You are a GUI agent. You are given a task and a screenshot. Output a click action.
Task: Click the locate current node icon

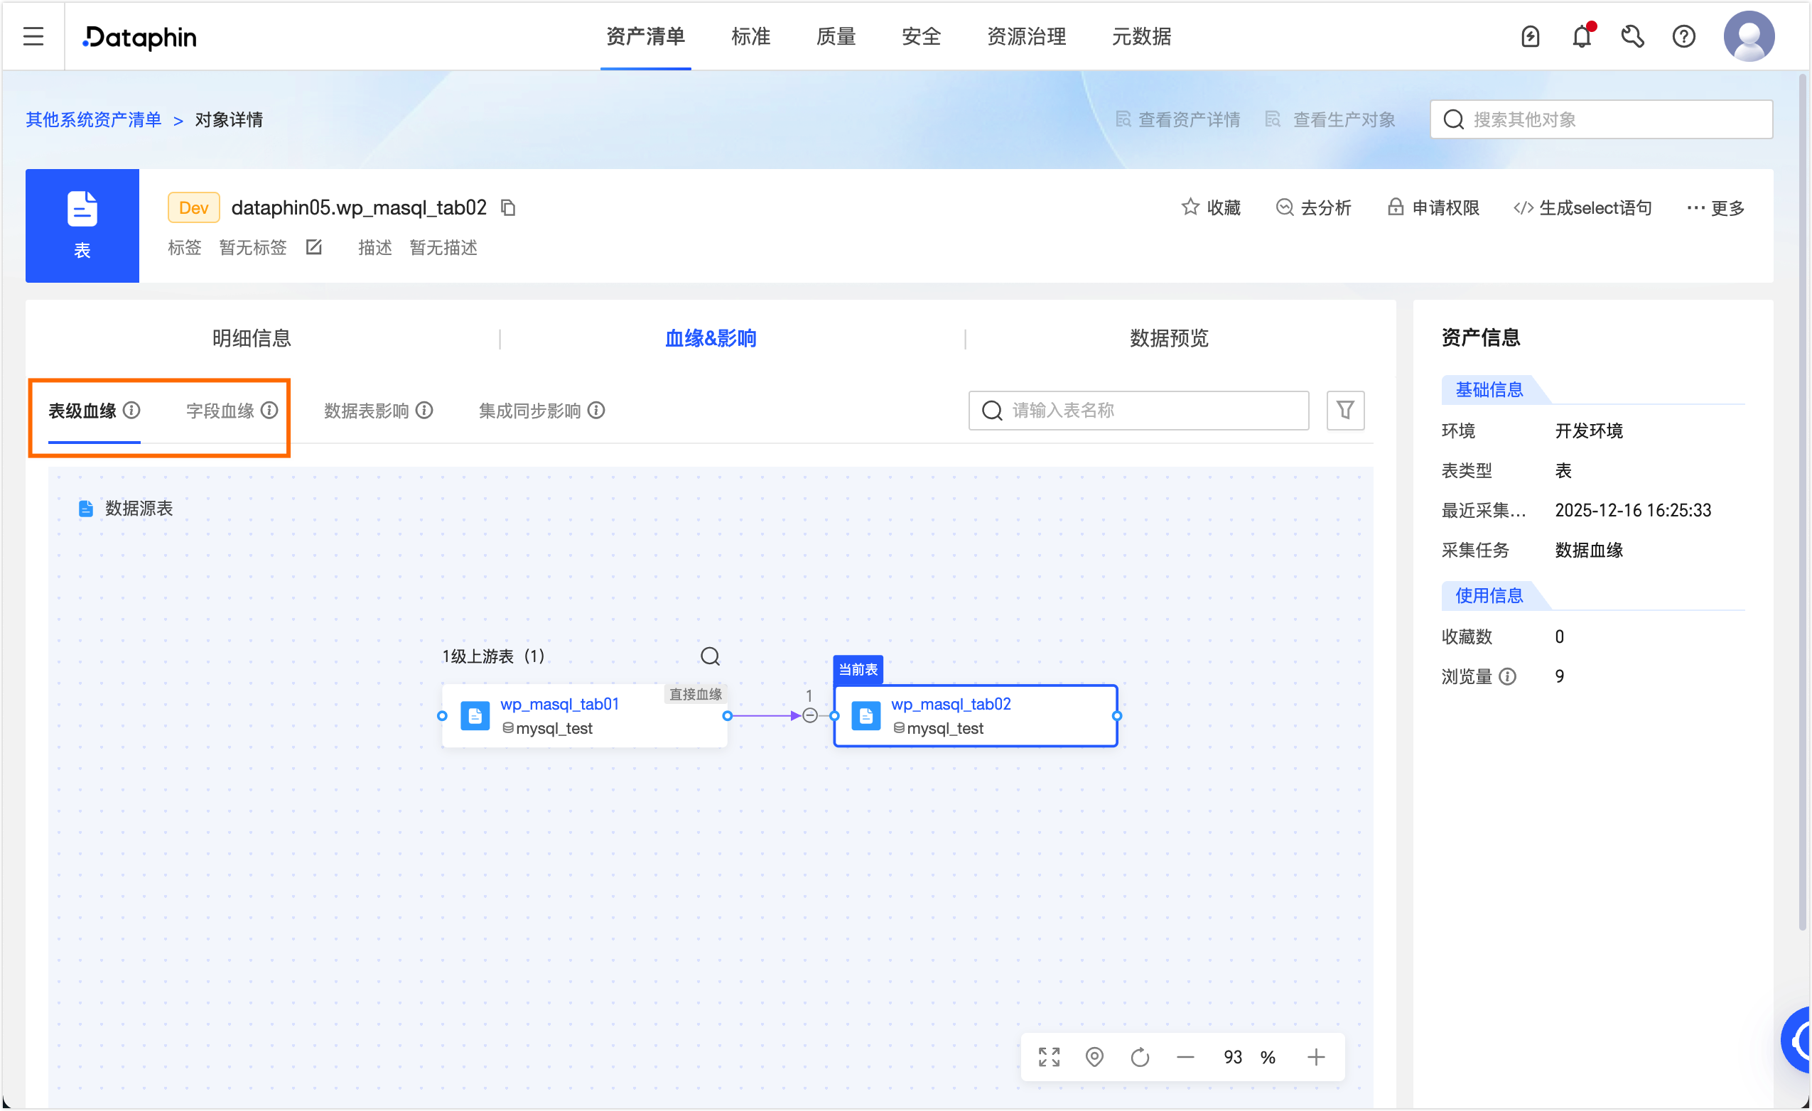point(1094,1056)
